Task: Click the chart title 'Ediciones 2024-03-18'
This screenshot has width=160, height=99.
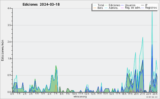Action: click(41, 5)
